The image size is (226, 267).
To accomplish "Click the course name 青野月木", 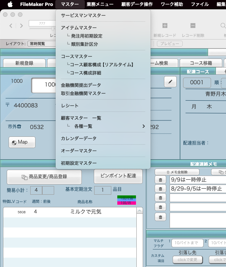I will click(216, 94).
